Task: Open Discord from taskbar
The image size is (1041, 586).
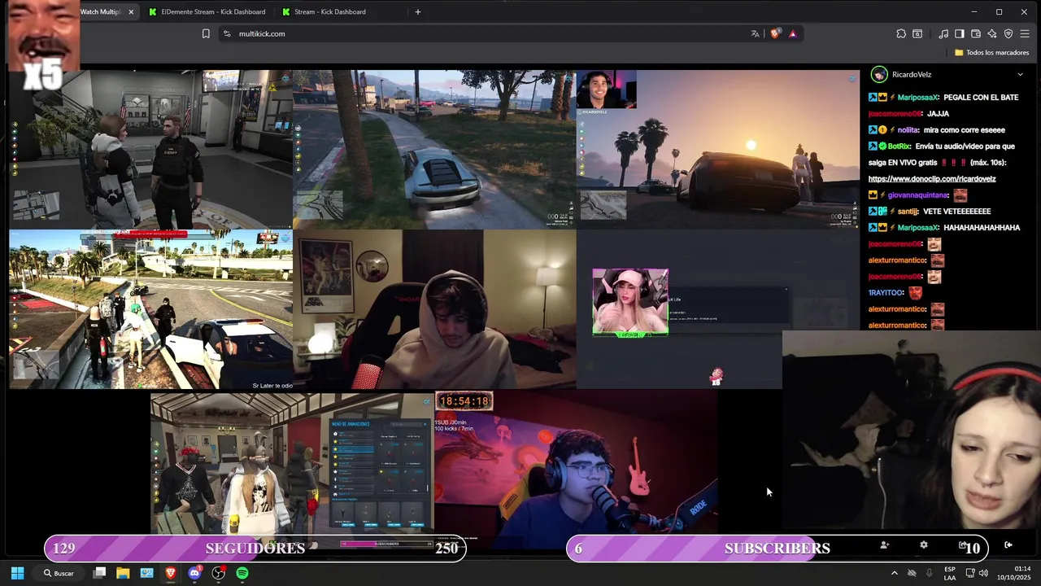Action: (x=194, y=573)
